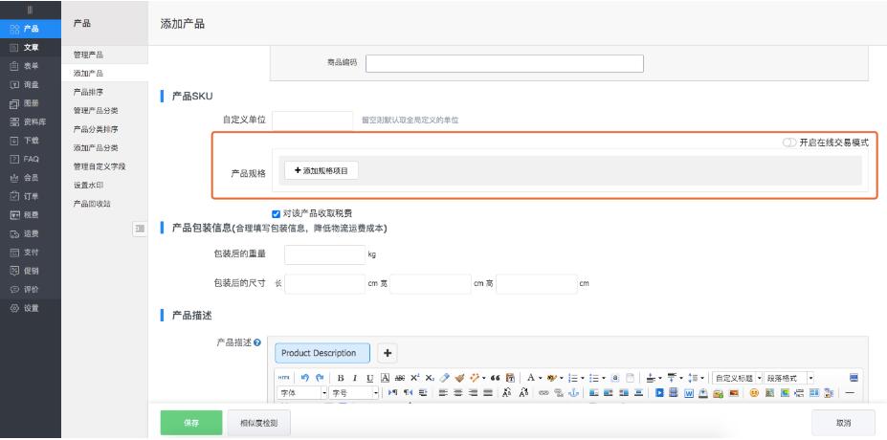Open the 字体 font dropdown
Screen dimensions: 887x440
click(x=302, y=393)
